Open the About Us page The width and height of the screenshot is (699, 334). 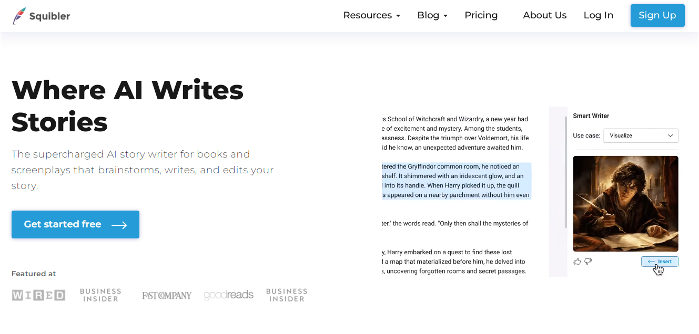pyautogui.click(x=544, y=15)
